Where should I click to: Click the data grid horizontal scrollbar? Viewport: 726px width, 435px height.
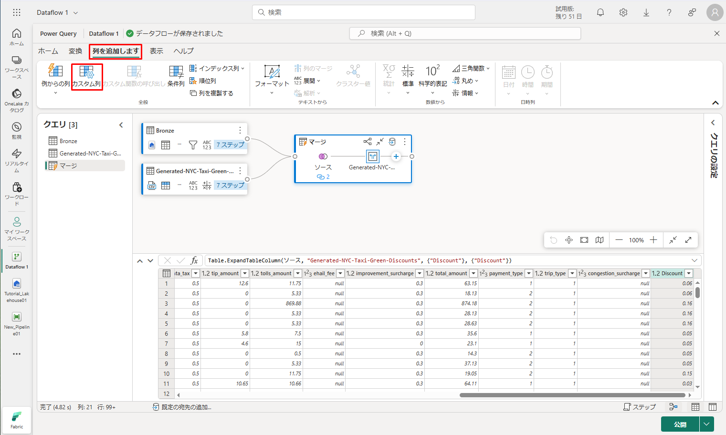pyautogui.click(x=572, y=395)
